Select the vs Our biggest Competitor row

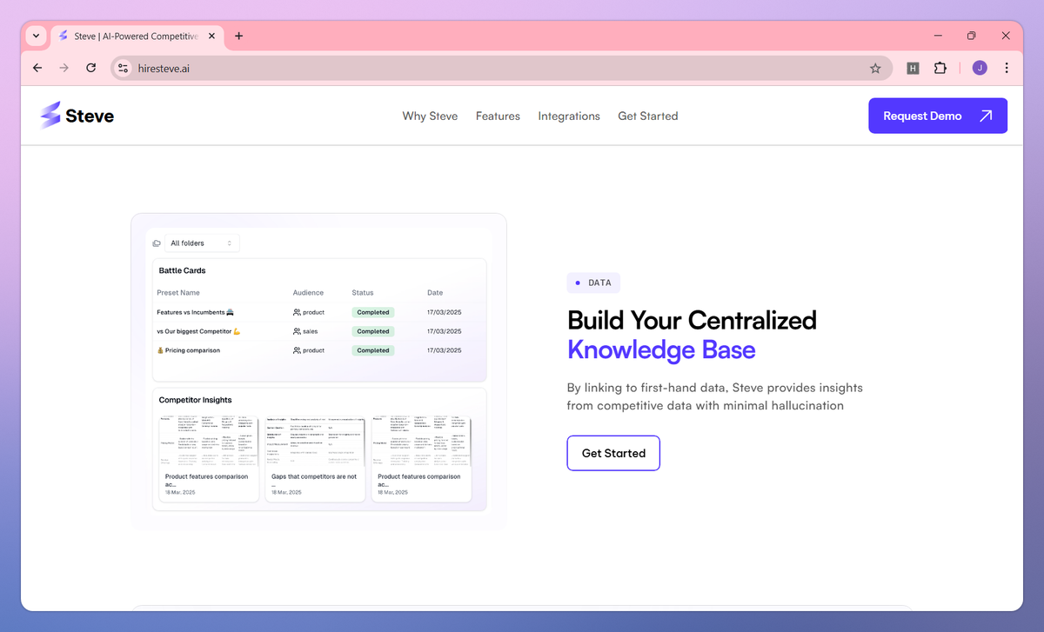point(319,331)
